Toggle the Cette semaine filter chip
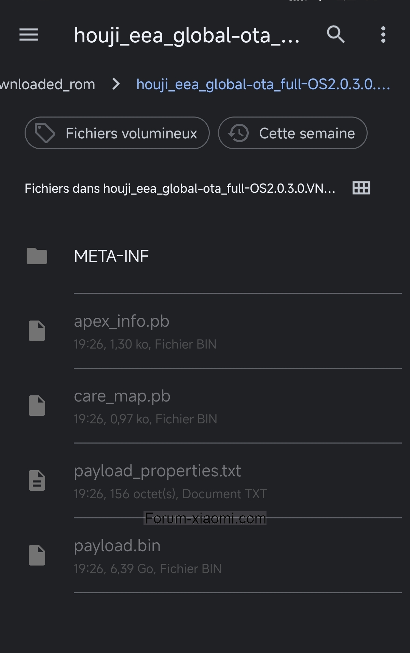410x653 pixels. [293, 133]
